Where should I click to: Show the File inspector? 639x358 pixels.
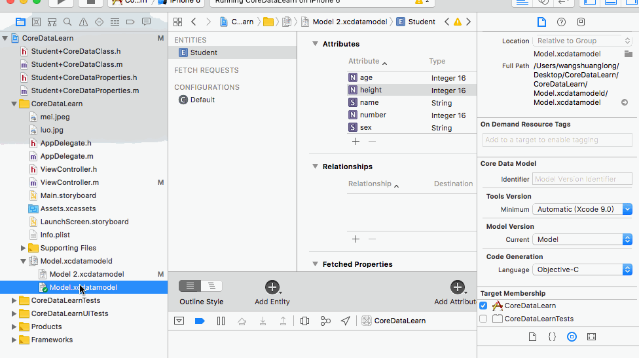pos(541,22)
